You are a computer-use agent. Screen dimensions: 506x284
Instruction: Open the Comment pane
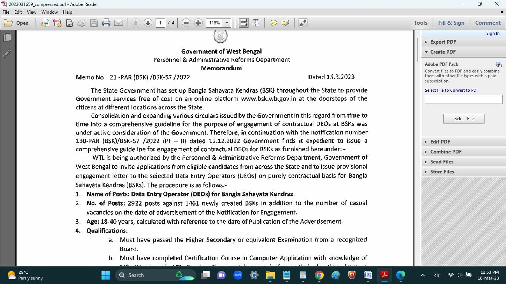488,23
